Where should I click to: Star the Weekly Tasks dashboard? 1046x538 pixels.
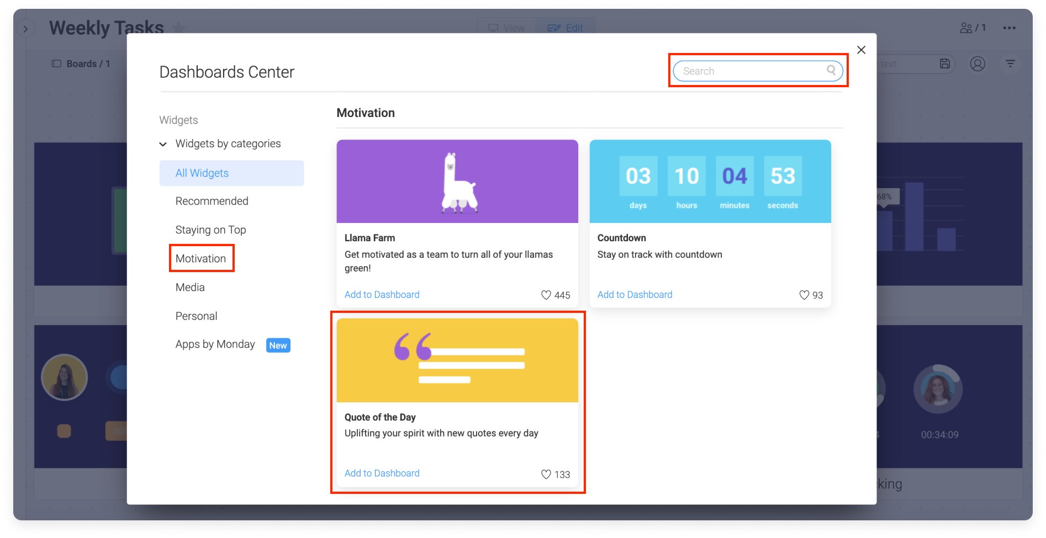[178, 28]
